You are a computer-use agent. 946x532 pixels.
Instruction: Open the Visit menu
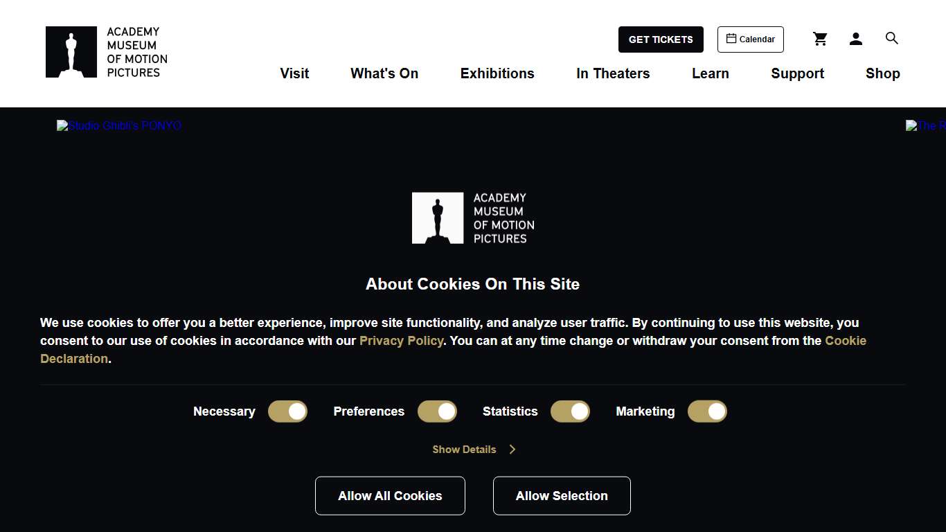pos(294,73)
